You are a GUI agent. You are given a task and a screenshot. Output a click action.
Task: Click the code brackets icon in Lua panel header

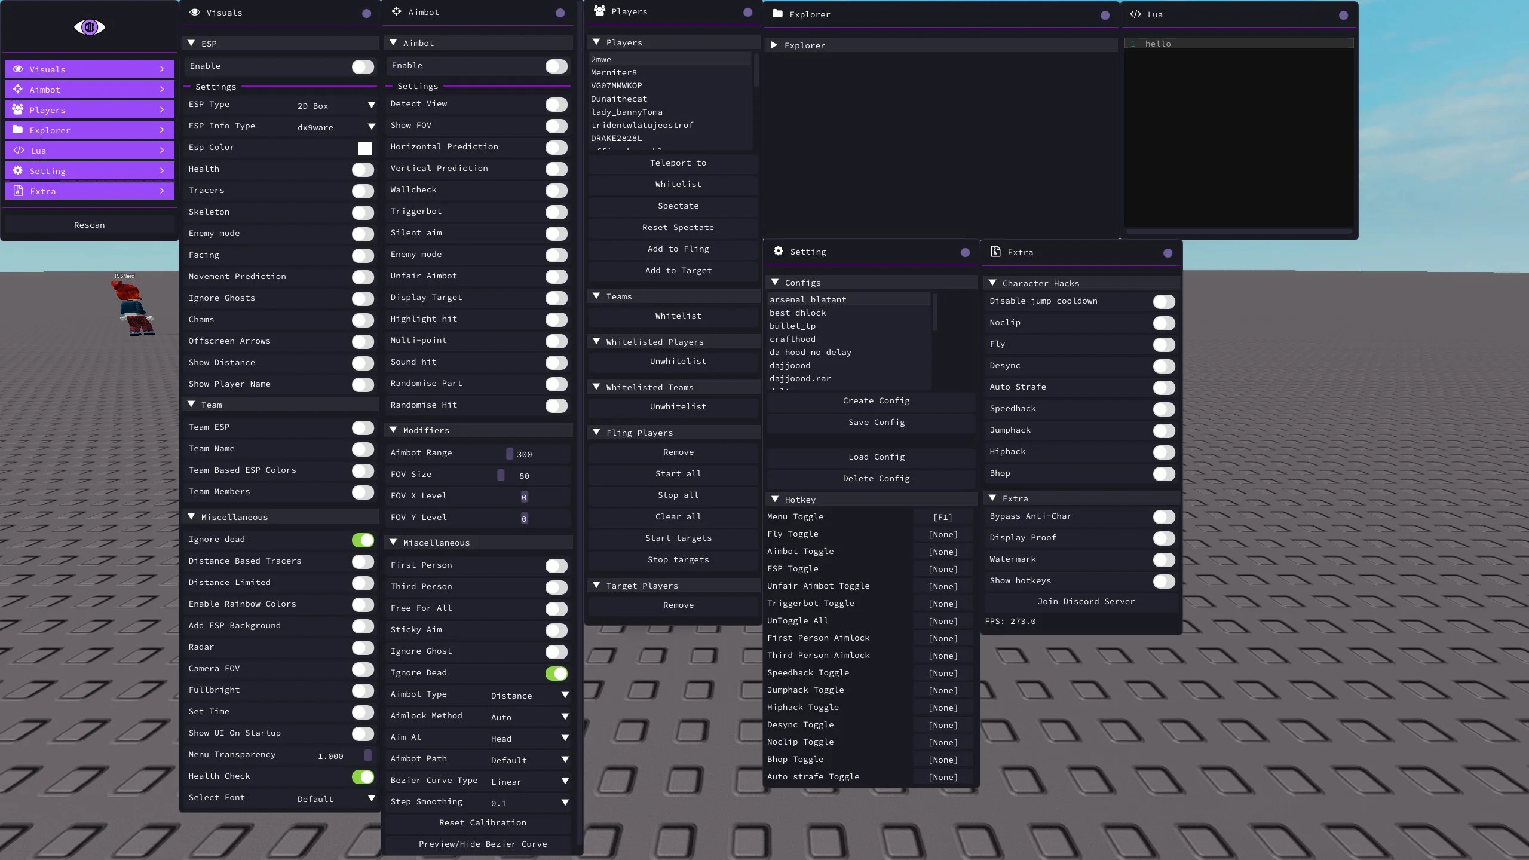coord(1135,14)
